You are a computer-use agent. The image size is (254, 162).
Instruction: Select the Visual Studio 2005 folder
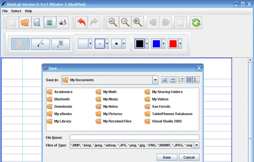click(163, 121)
